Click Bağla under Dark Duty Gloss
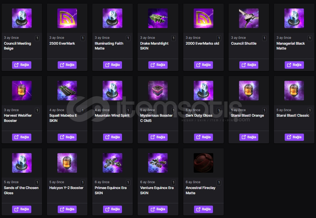This screenshot has height=218, width=316. click(203, 137)
